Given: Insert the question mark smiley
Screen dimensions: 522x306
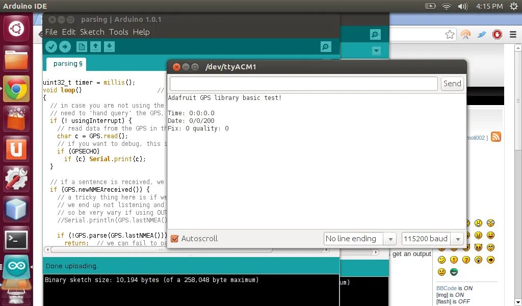Looking at the screenshot, I should (466, 260).
